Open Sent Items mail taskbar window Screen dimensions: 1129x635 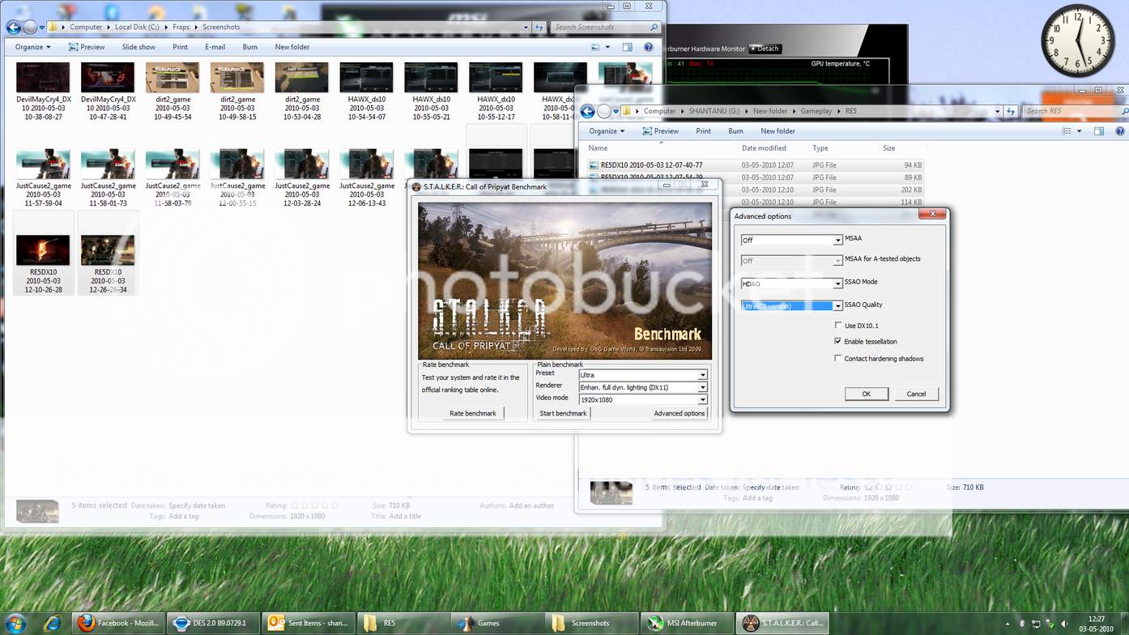pyautogui.click(x=309, y=623)
